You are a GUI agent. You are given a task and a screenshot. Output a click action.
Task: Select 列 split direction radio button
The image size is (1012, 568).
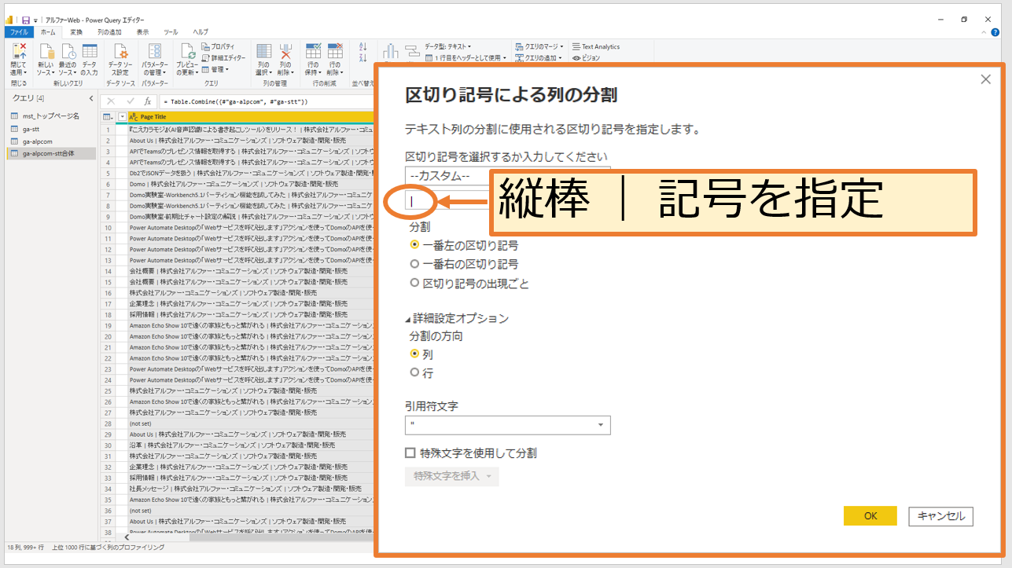pos(415,354)
